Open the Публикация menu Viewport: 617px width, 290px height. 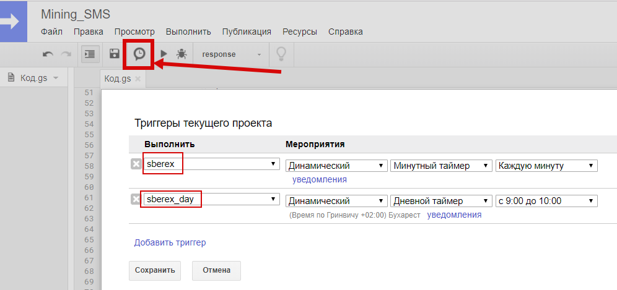247,32
